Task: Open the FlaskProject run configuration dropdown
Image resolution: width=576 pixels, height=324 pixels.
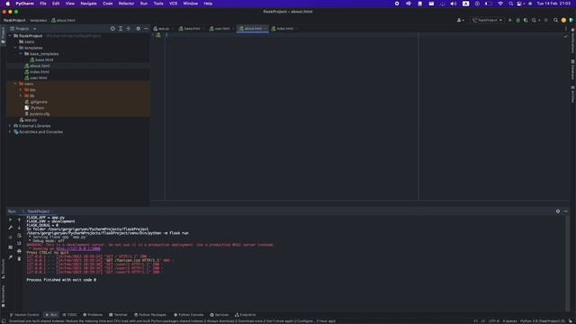Action: tap(488, 20)
